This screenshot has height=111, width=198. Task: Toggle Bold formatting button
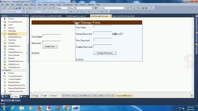point(71,12)
